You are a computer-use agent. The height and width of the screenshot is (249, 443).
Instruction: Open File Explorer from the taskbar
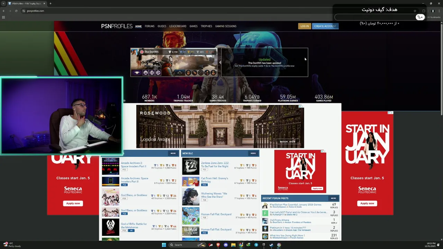pyautogui.click(x=233, y=245)
